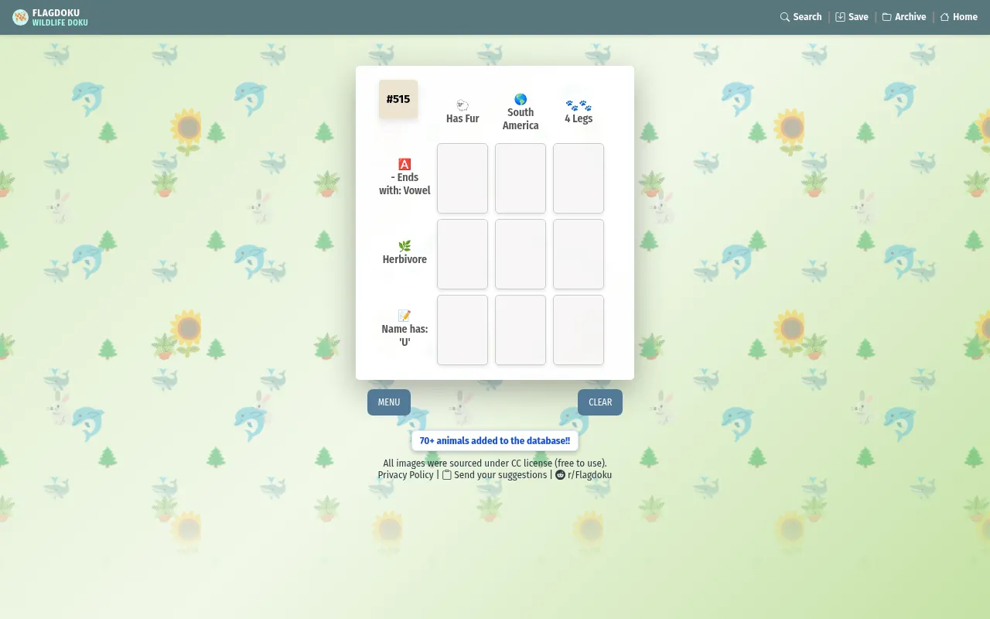990x619 pixels.
Task: Select cell Herbivore / South America
Action: (521, 254)
